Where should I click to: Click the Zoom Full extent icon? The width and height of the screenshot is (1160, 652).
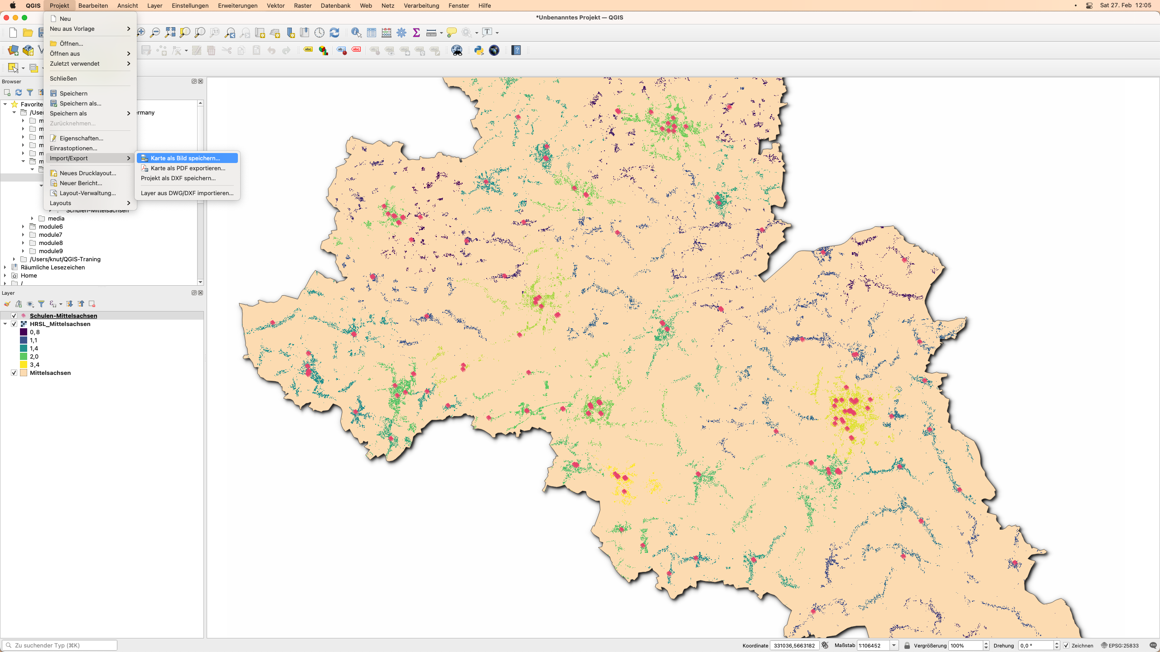pyautogui.click(x=170, y=33)
